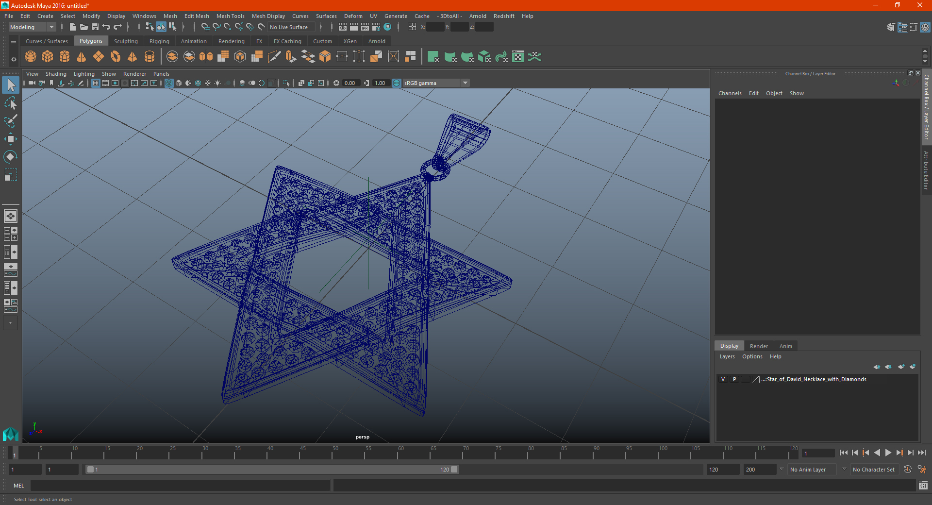Toggle layer playback P for Star_of_David layer
This screenshot has width=932, height=505.
[x=734, y=379]
